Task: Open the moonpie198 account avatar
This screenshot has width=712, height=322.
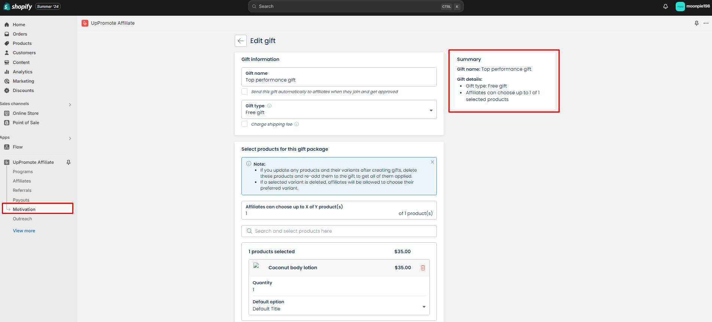Action: pyautogui.click(x=680, y=6)
